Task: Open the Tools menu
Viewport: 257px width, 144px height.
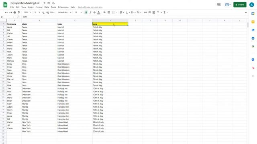Action: [x=53, y=7]
